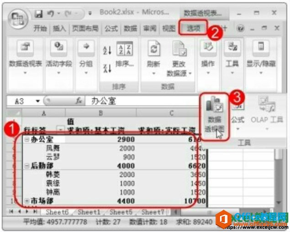The image size is (290, 232).
Task: Undo the last action
Action: click(51, 14)
